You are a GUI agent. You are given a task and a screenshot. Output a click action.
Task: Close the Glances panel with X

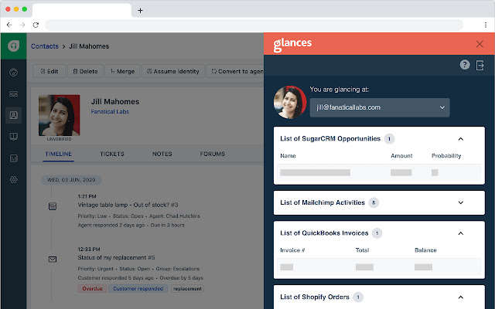(480, 44)
